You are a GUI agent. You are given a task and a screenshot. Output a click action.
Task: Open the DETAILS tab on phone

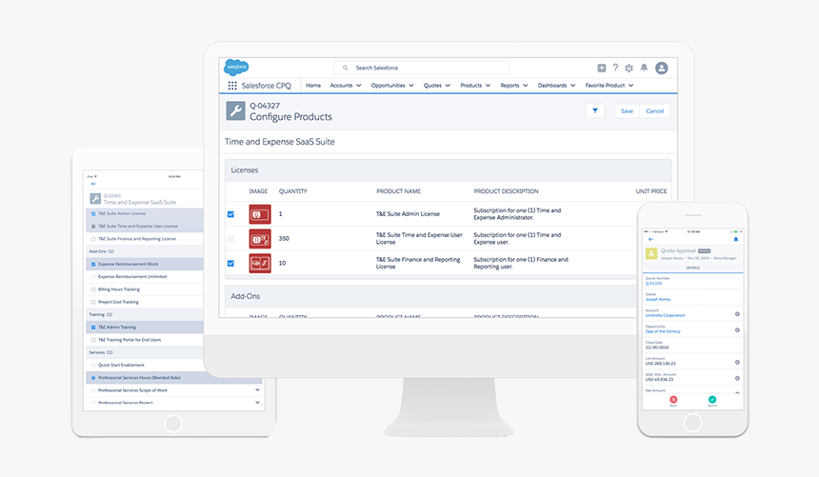point(692,268)
